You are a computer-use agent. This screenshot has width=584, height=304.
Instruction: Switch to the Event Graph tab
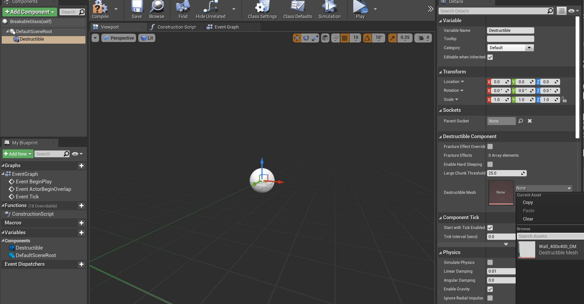point(227,27)
